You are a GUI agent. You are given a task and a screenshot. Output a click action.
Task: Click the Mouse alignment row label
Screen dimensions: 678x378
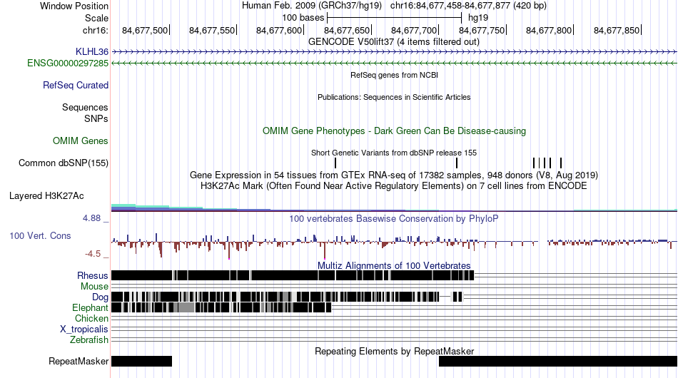pyautogui.click(x=94, y=287)
